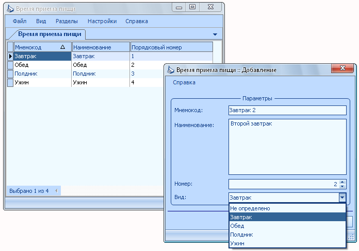
Task: Select the Полдник Мнемокод cell
Action: [x=43, y=74]
